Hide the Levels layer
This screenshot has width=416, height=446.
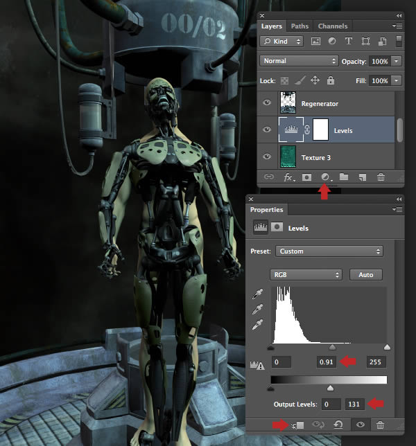pyautogui.click(x=267, y=130)
